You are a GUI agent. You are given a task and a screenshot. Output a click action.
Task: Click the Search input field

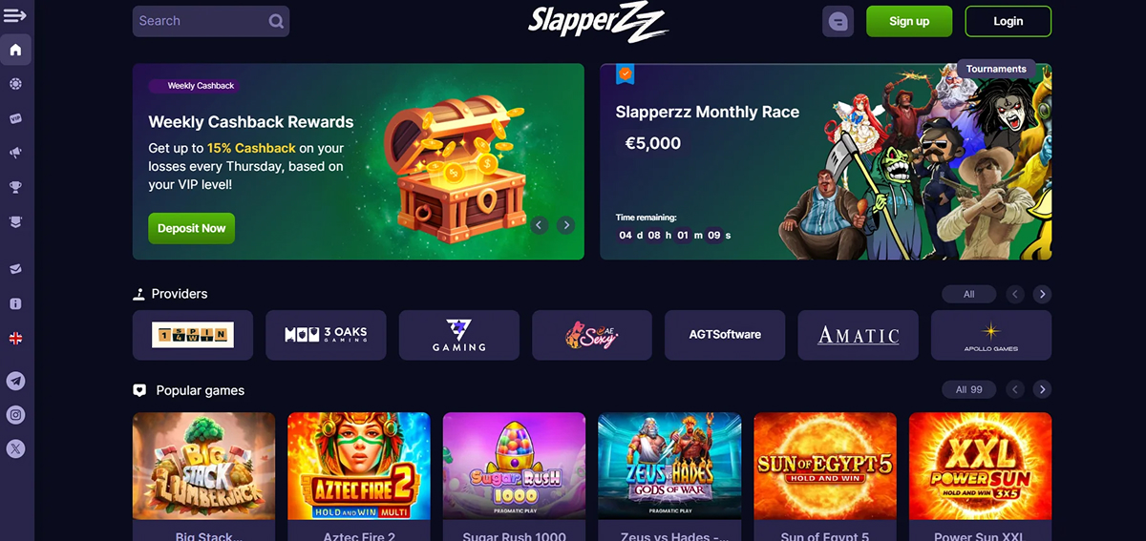[x=211, y=21]
